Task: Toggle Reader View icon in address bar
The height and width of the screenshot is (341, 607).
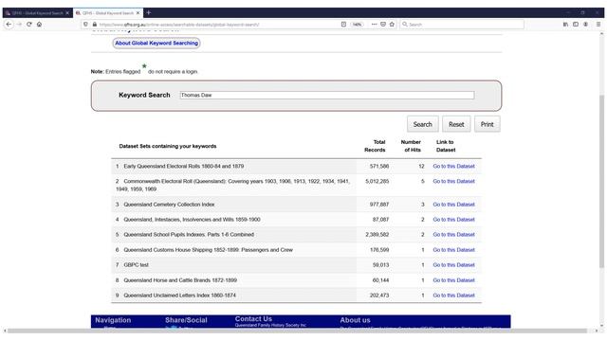Action: pyautogui.click(x=343, y=24)
